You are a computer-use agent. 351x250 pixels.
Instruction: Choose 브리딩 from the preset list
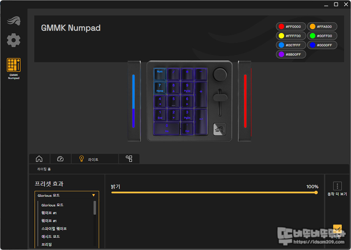coord(46,244)
